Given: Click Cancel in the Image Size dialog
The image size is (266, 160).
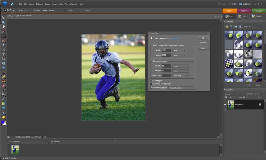Looking at the screenshot, I should point(203,43).
